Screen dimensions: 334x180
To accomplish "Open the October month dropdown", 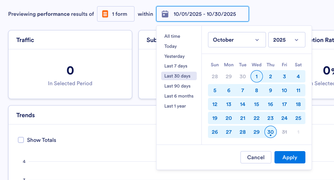I will [x=237, y=40].
